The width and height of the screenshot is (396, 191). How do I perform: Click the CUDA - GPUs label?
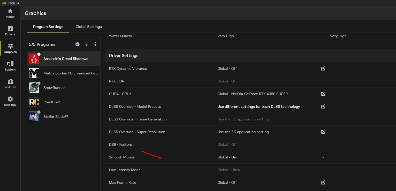[120, 94]
